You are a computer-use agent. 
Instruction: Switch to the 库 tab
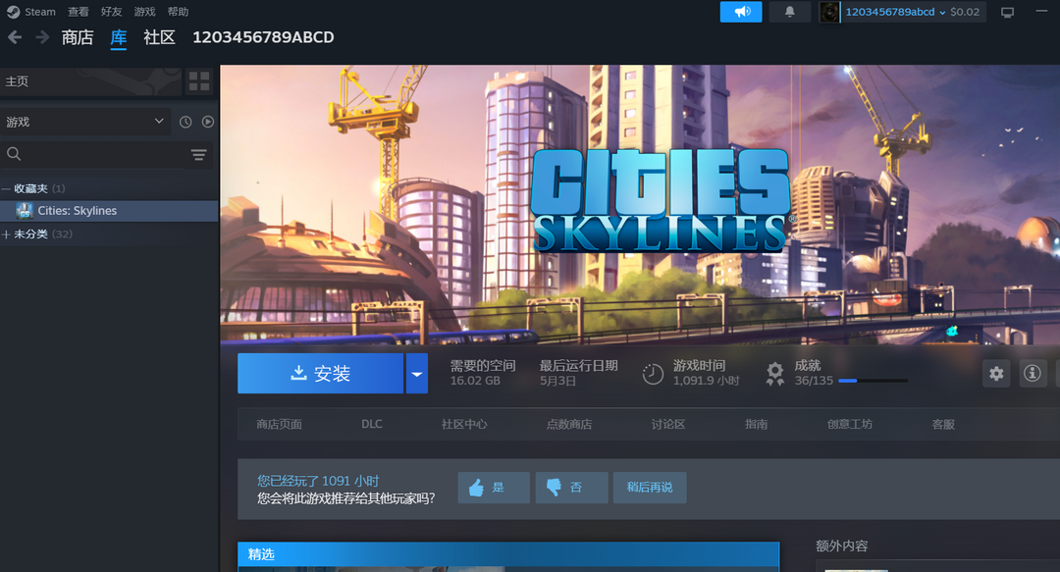coord(119,38)
